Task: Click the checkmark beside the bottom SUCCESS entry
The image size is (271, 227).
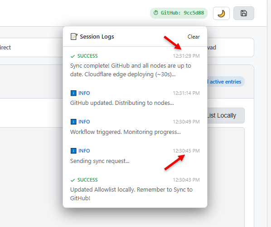Action: point(73,180)
